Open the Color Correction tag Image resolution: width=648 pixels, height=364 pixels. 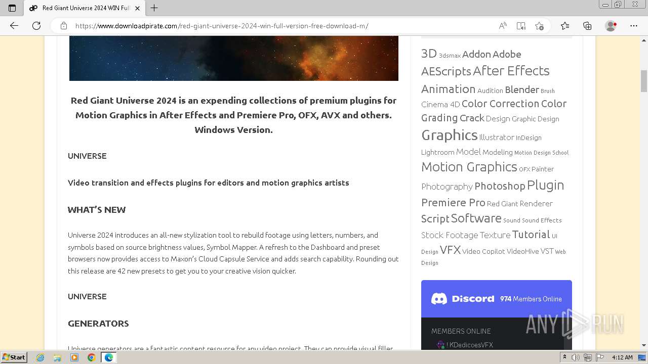coord(500,104)
